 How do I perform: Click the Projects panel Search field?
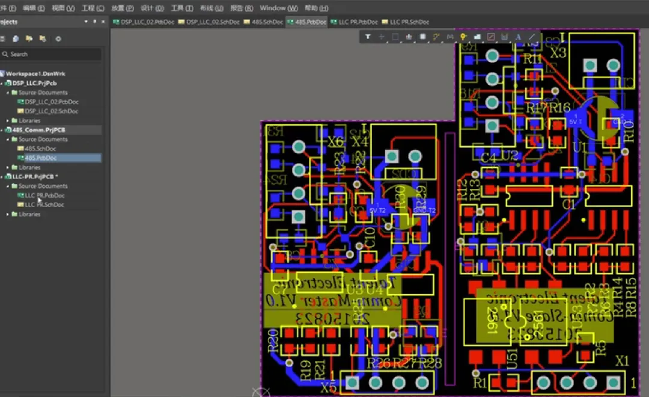(x=51, y=54)
